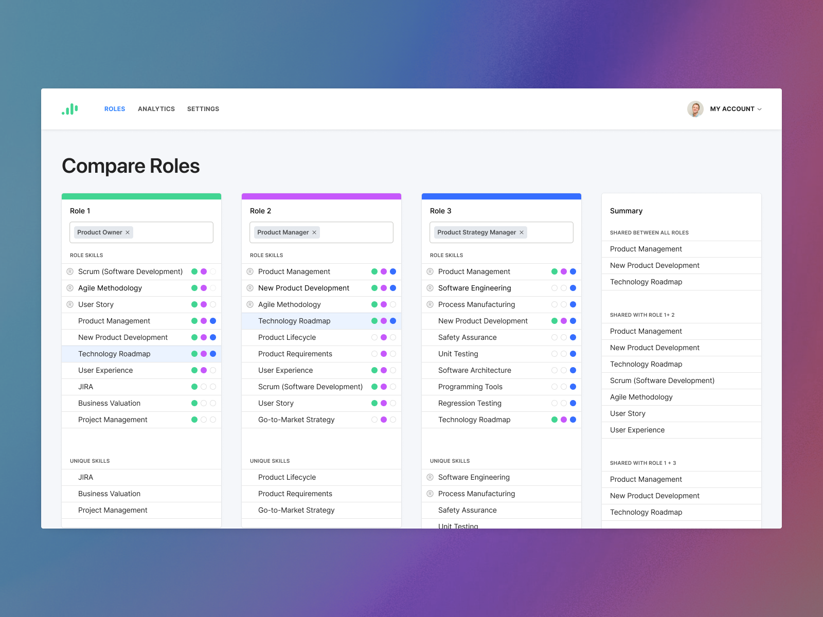Remove the Product Owner tag
Viewport: 823px width, 617px height.
click(128, 232)
